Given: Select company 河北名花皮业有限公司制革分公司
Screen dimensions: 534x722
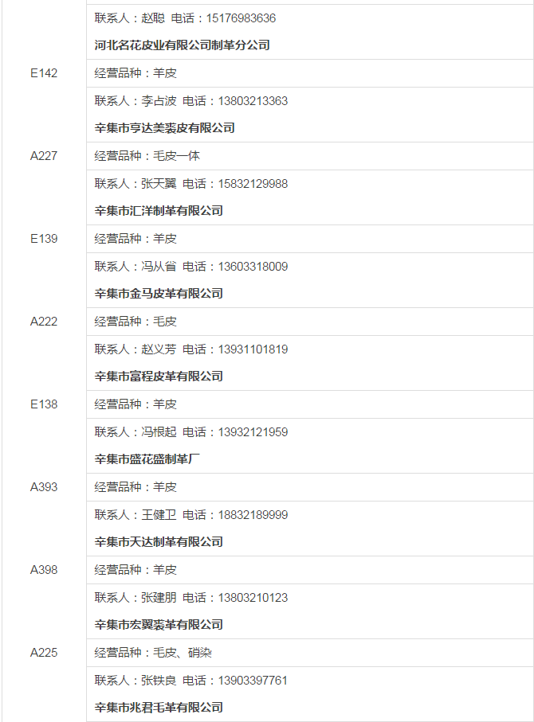Looking at the screenshot, I should (x=183, y=45).
